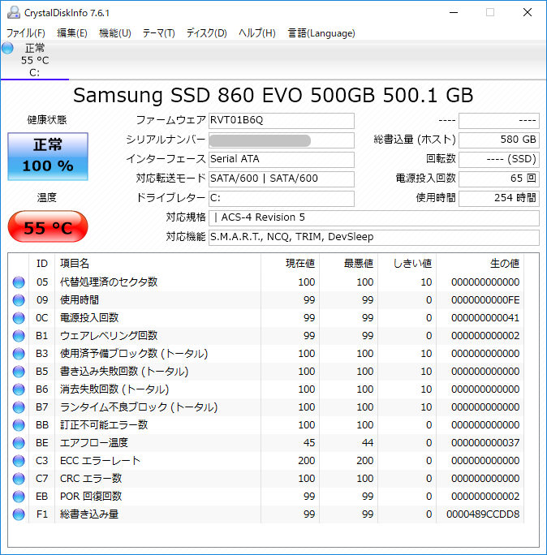Click the status circle for attribute EB
Viewport: 547px width, 555px height.
coord(19,497)
